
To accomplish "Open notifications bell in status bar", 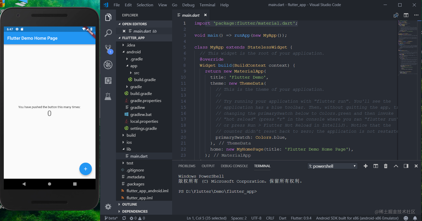I will [415, 218].
